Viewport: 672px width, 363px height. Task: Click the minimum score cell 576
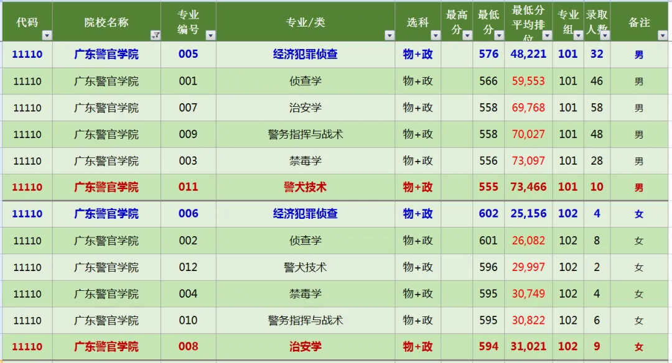tap(488, 54)
